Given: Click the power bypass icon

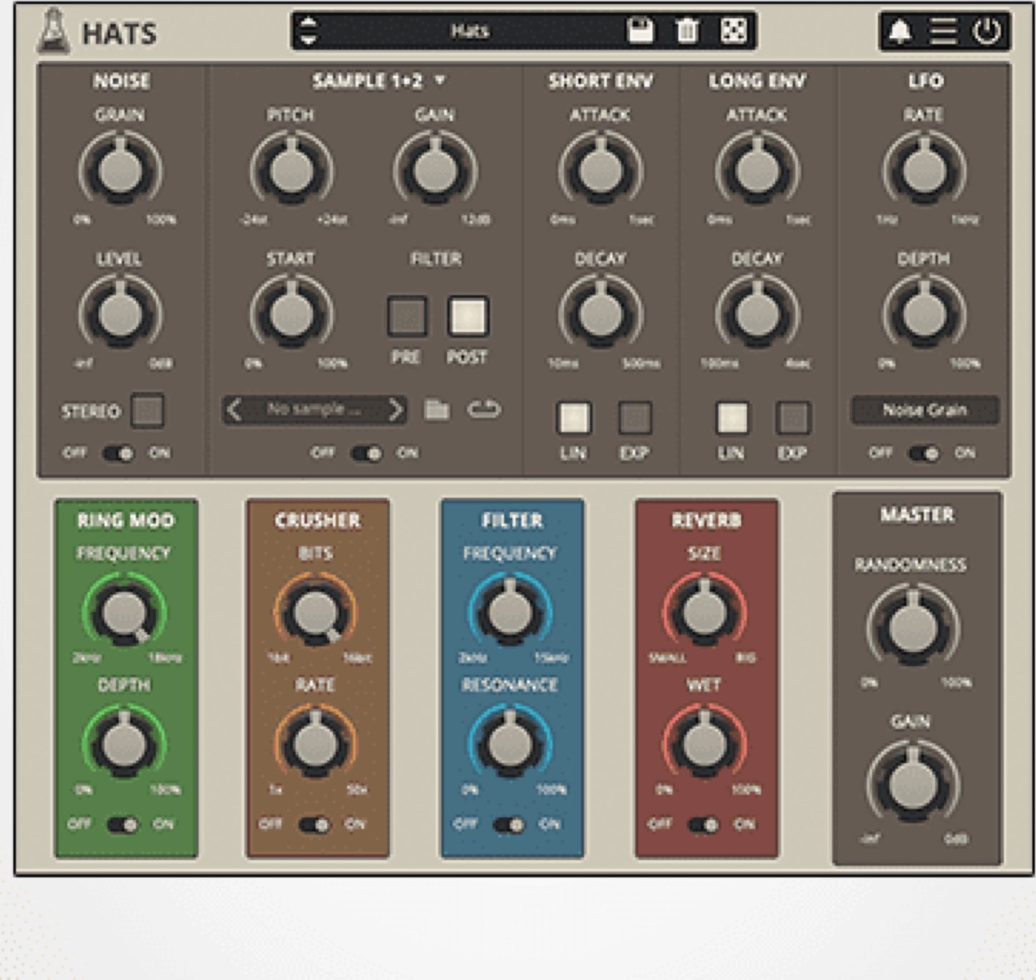Looking at the screenshot, I should [987, 31].
